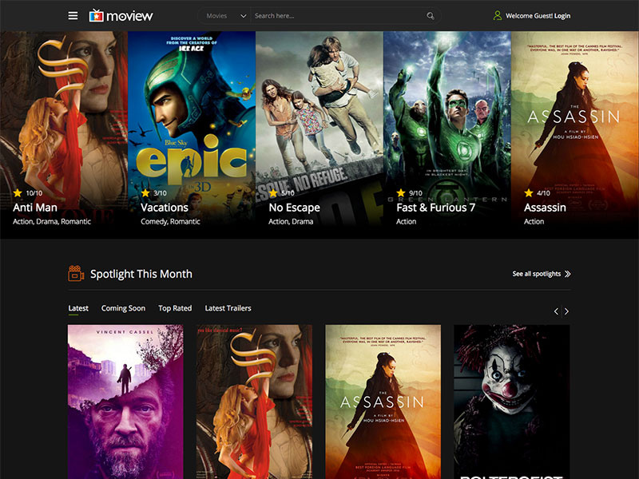Switch to the Top Rated tab
Screen dimensions: 639x479
click(x=175, y=308)
